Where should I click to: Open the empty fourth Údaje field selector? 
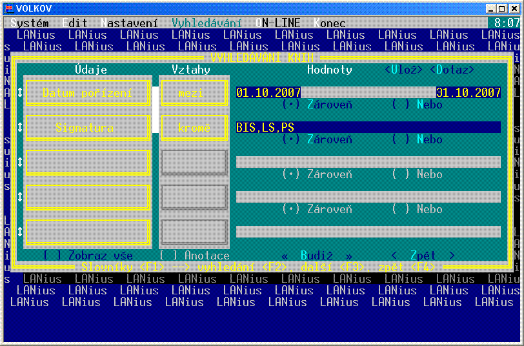[x=88, y=197]
